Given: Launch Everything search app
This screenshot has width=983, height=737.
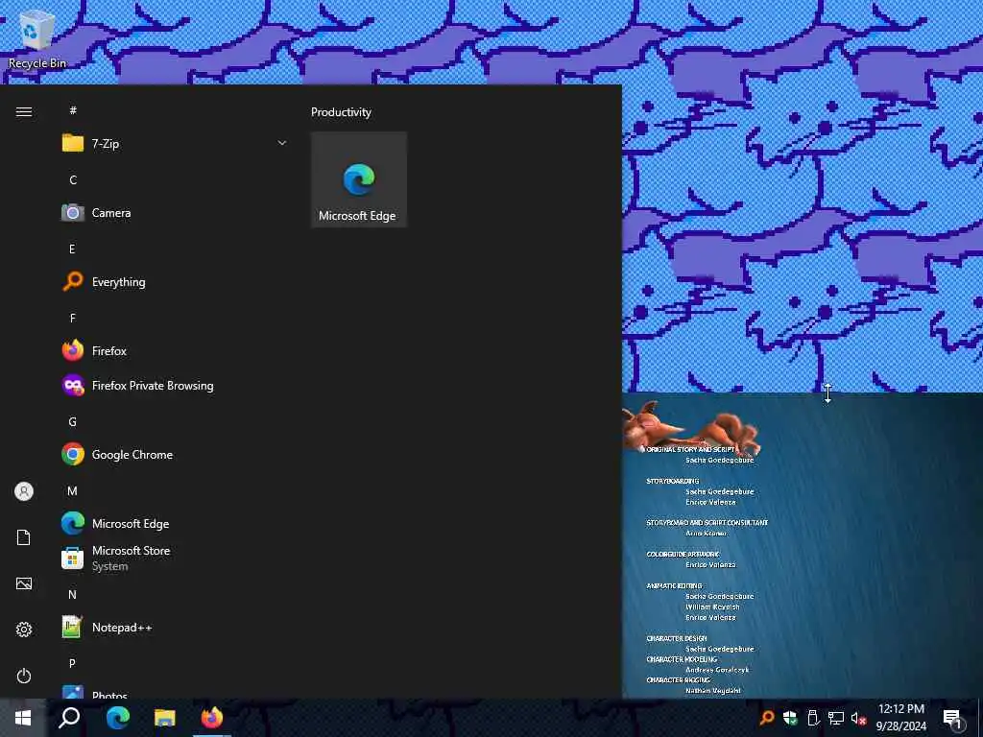Looking at the screenshot, I should 175,282.
